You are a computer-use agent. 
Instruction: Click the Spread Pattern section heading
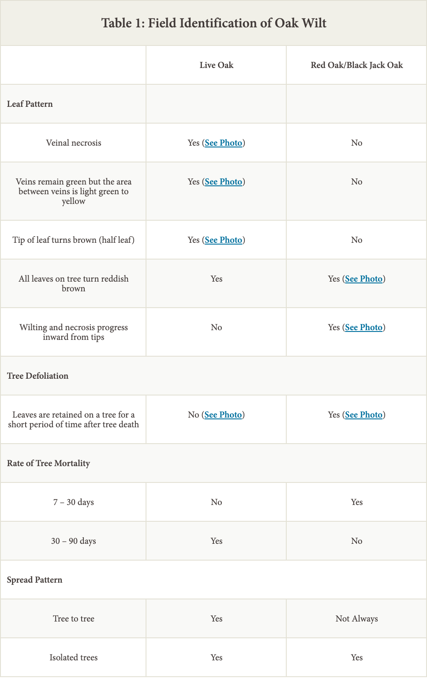(35, 580)
